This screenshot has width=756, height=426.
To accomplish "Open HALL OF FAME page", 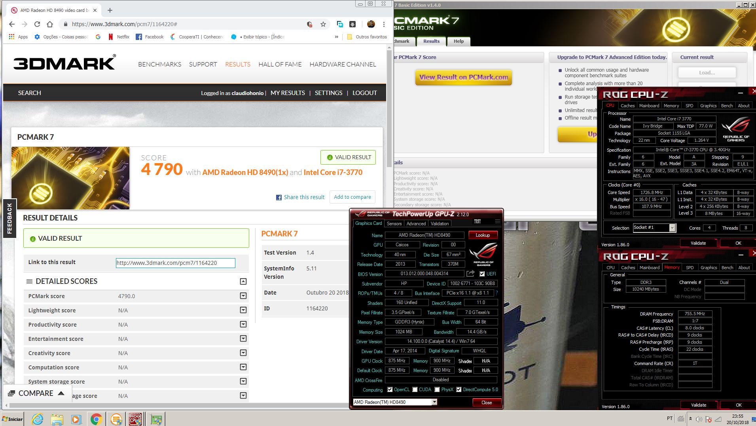I will click(x=280, y=64).
